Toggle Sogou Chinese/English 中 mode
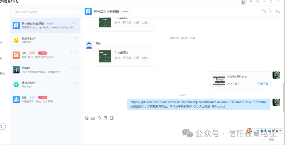 point(254,130)
